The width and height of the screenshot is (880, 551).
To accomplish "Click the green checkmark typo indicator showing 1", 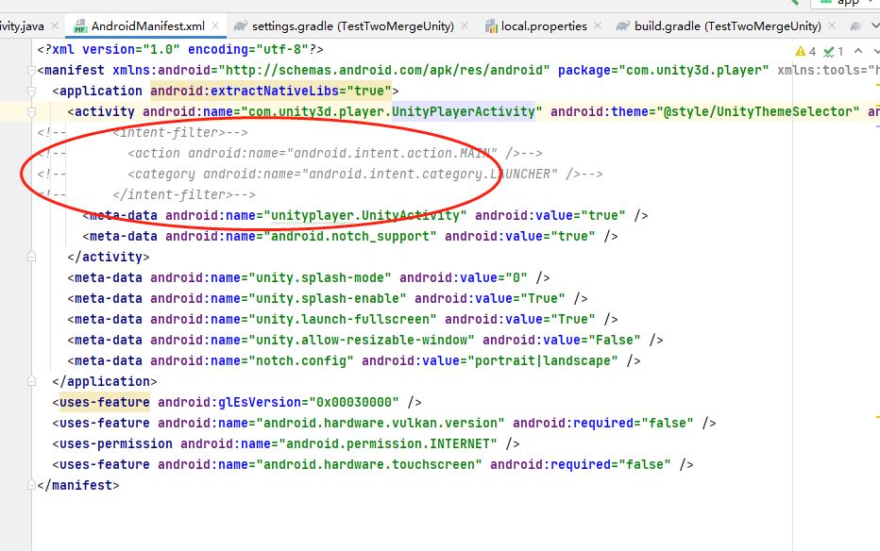I will [x=833, y=51].
